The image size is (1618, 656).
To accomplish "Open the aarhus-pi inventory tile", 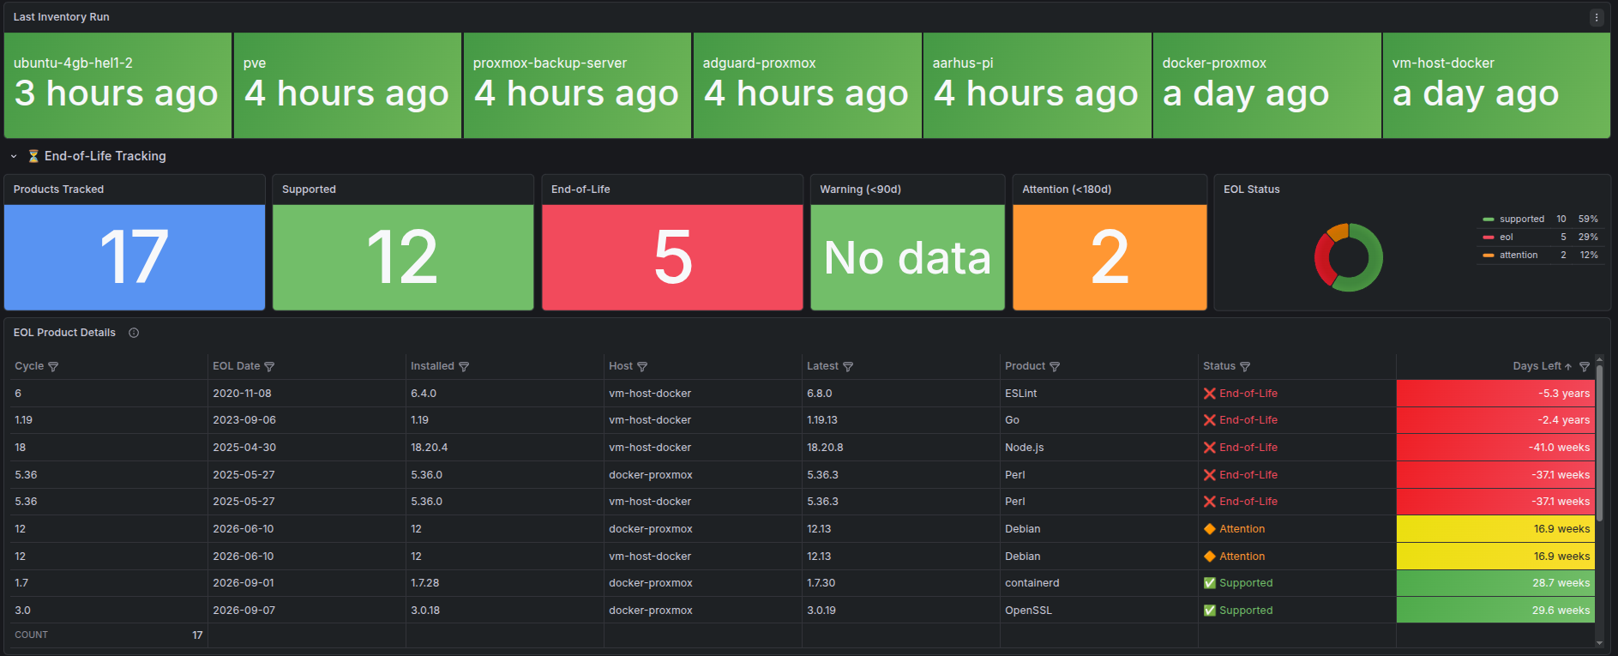I will click(1037, 86).
